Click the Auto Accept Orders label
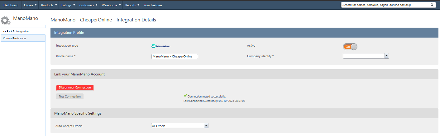Screen dimensions: 440x136 69,126
